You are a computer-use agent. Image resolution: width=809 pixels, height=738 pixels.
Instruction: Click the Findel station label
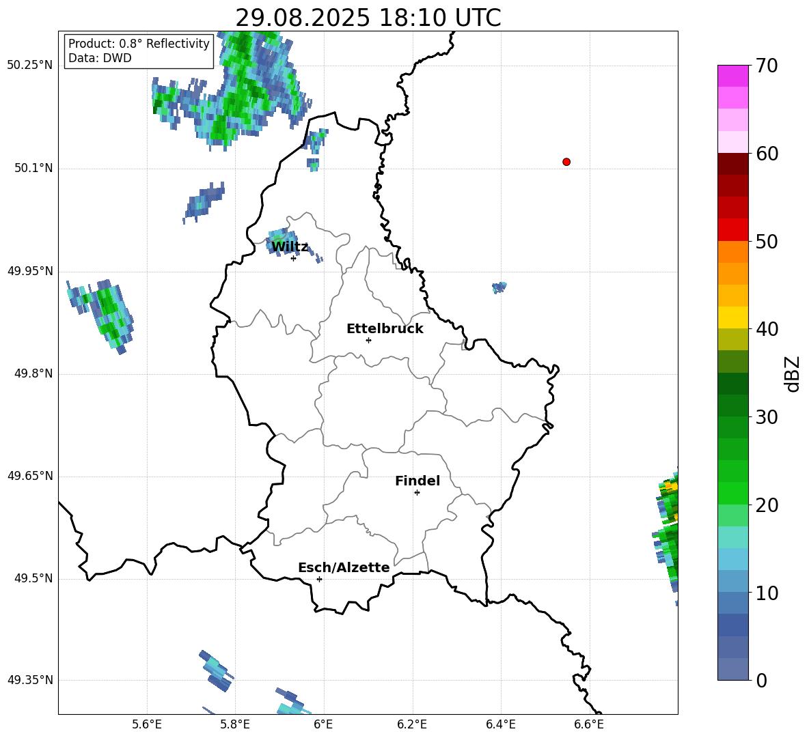point(417,481)
